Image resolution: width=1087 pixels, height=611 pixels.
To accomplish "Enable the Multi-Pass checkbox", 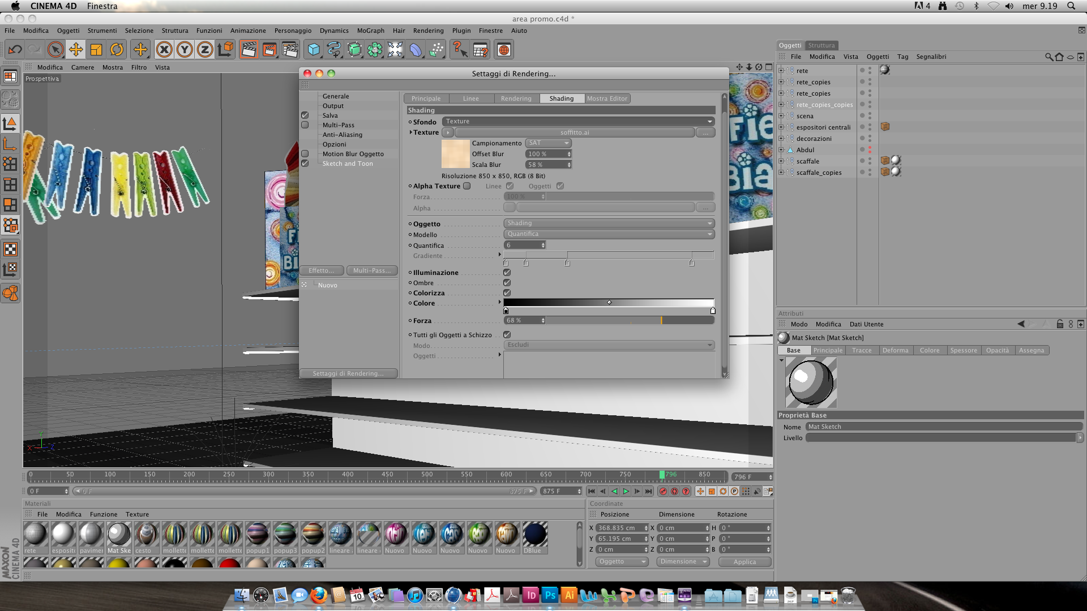I will [x=305, y=125].
